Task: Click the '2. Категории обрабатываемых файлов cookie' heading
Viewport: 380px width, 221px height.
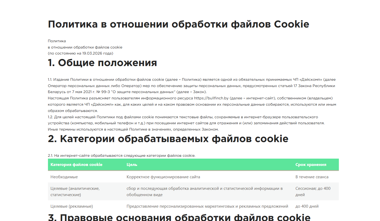Action: (168, 139)
